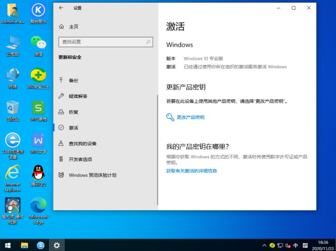The height and width of the screenshot is (251, 336).
Task: Select 备份 in the sidebar
Action: [x=73, y=80]
